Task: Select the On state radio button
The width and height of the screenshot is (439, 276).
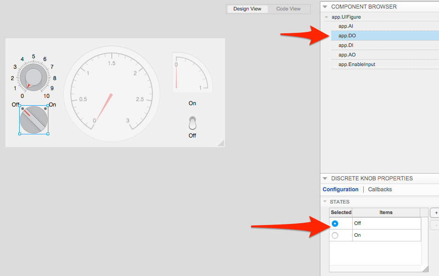Action: click(336, 235)
